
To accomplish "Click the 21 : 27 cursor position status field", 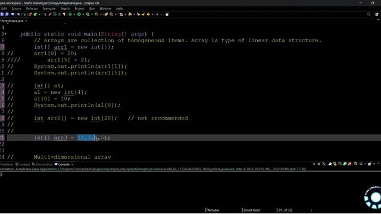I will 285,210.
